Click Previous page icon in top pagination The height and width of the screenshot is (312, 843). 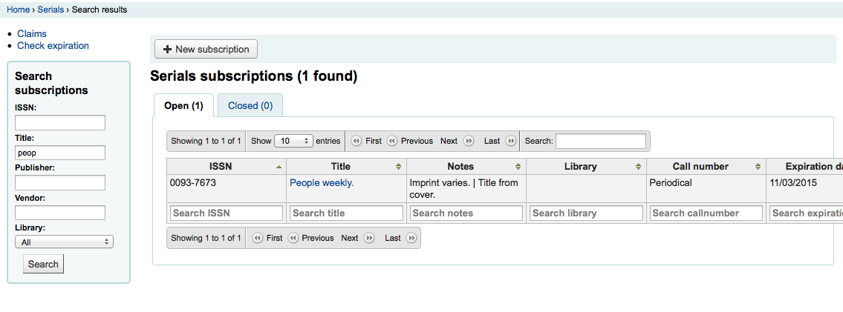coord(392,141)
